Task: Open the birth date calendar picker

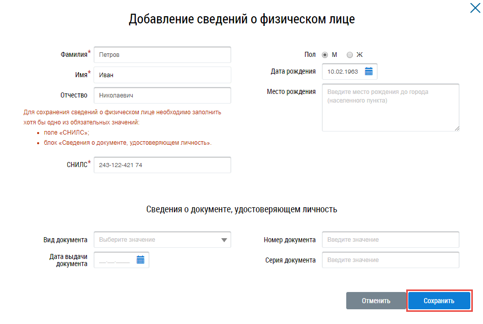Action: tap(369, 72)
